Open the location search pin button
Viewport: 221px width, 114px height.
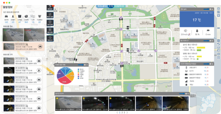point(50,23)
